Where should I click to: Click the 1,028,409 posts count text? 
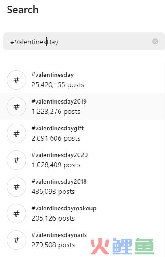click(56, 165)
